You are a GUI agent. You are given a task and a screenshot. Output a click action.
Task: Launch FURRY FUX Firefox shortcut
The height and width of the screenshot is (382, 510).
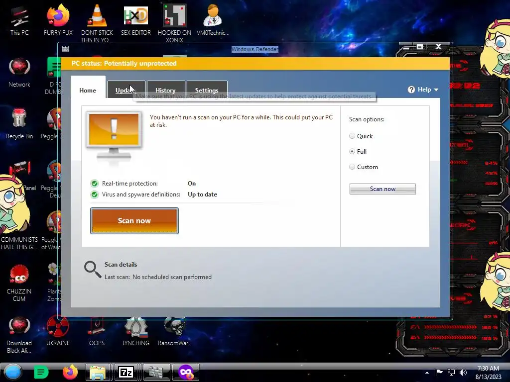(58, 20)
